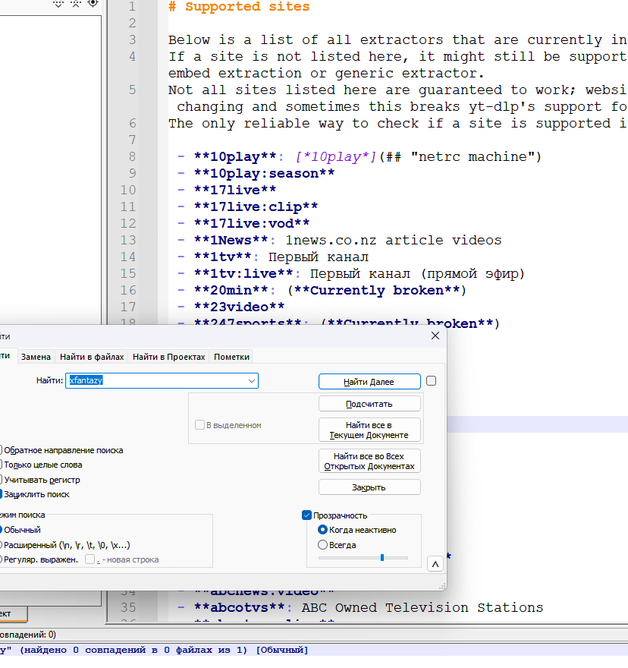Screen dimensions: 628x668
Task: Click the '# Supported sites' heading text
Action: click(239, 6)
